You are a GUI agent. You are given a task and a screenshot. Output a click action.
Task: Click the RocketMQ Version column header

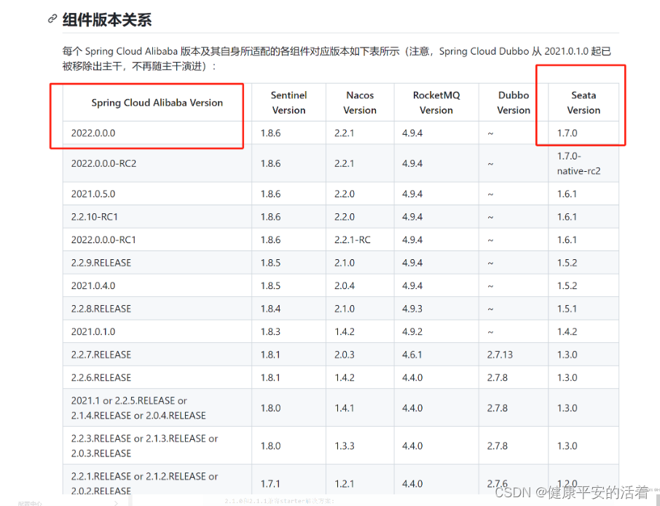[436, 103]
